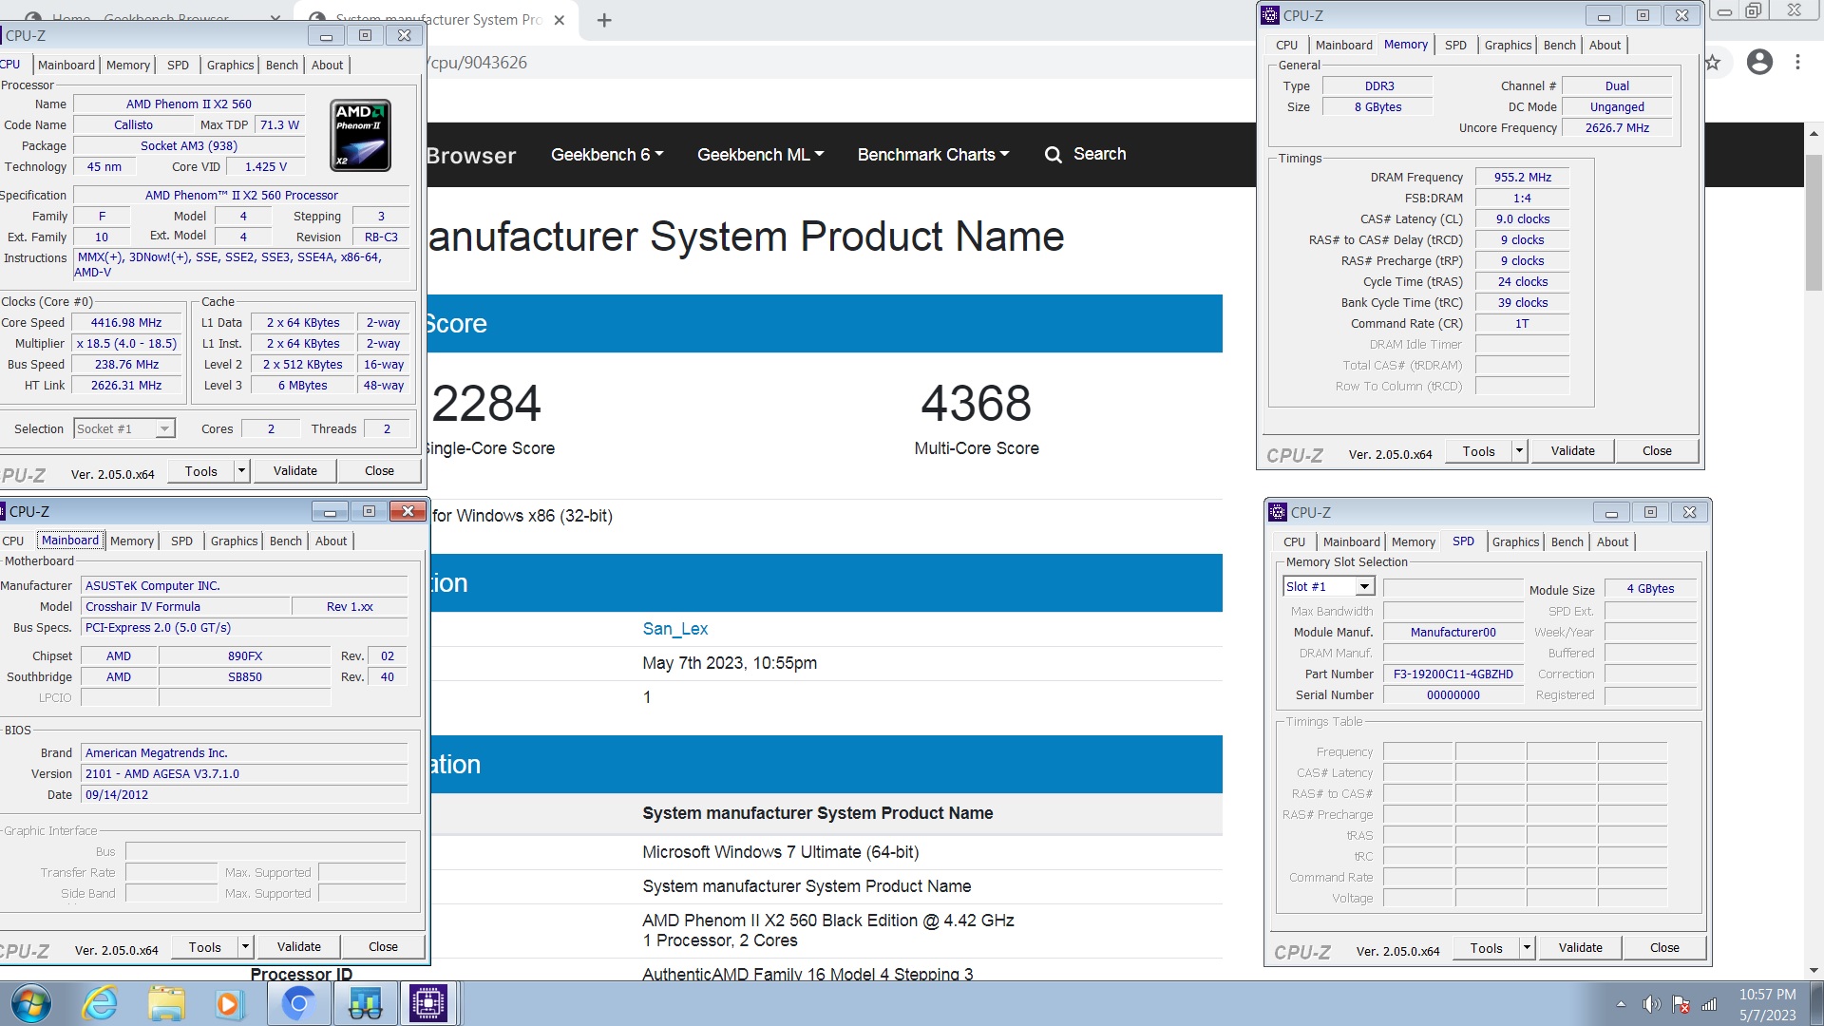Click Validate in CPU window
The image size is (1824, 1026).
coord(295,471)
